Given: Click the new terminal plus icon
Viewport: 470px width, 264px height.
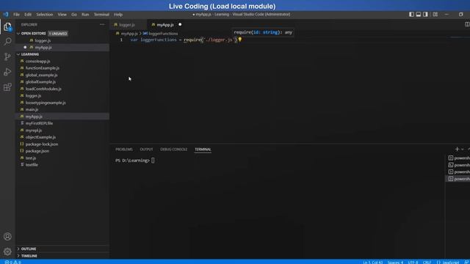Looking at the screenshot, I should click(457, 149).
